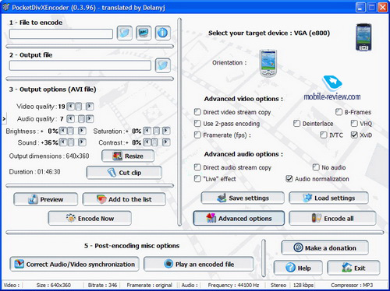Viewport: 390px width, 291px height.
Task: Lower Saturation with its left arrow
Action: pos(147,131)
